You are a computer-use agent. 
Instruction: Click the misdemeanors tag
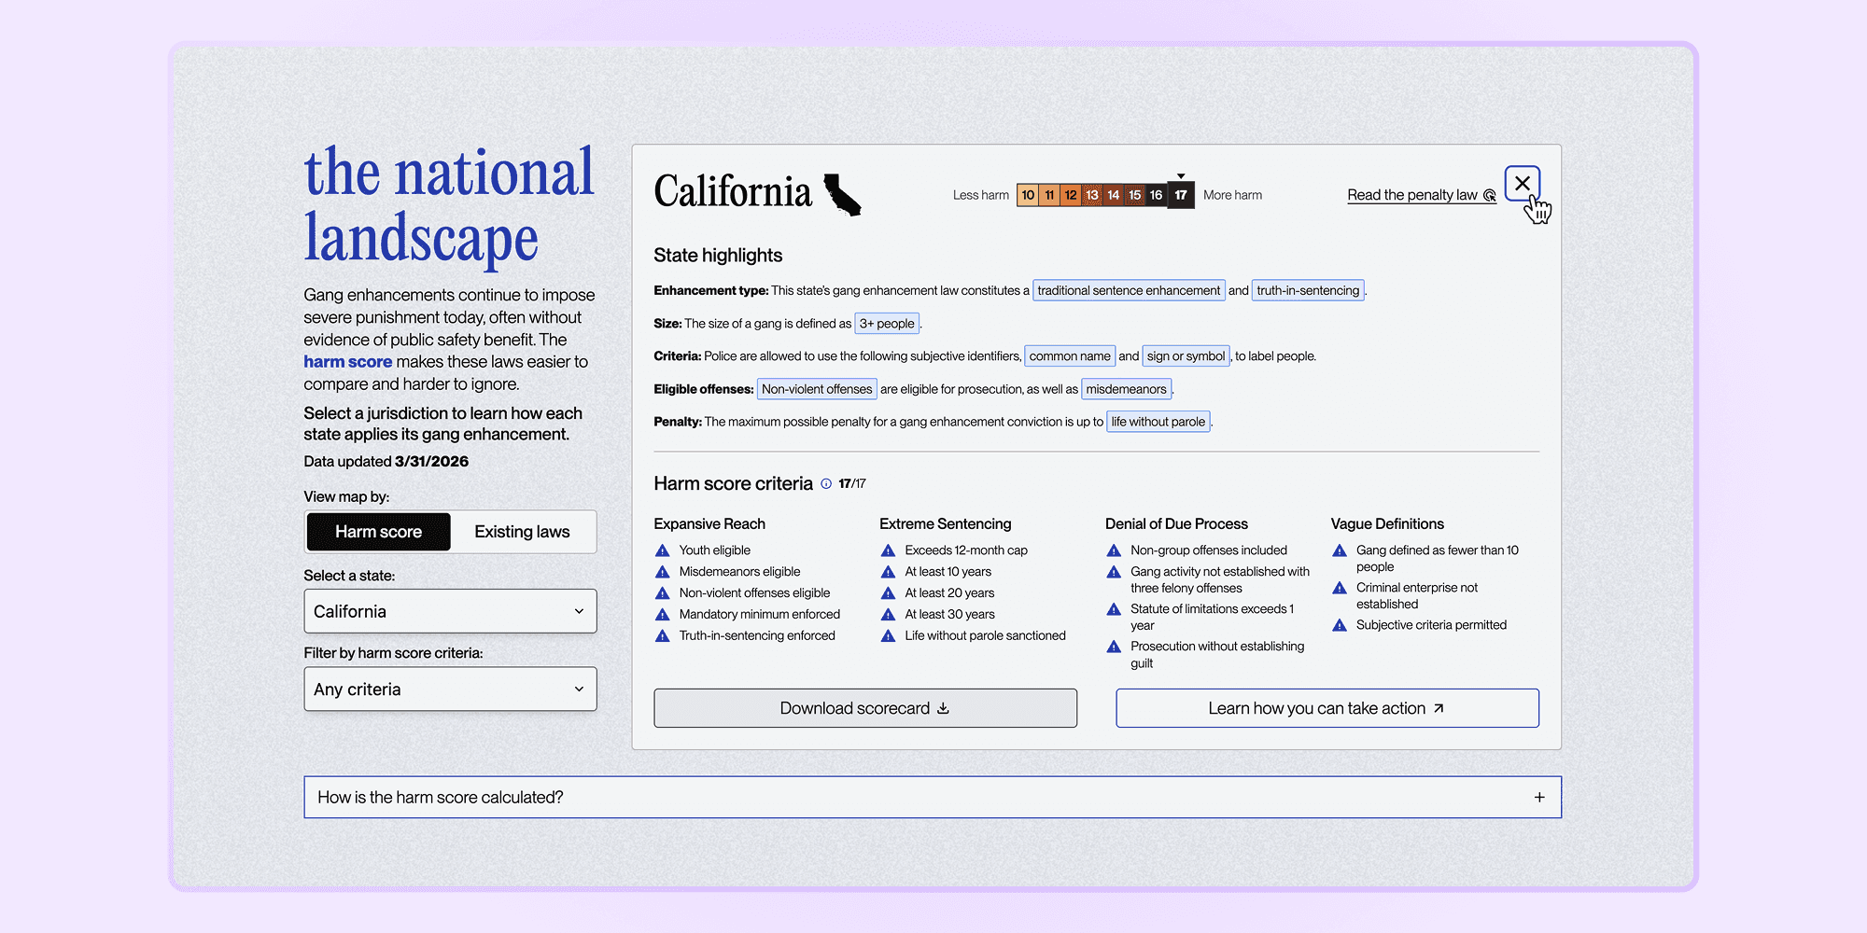pos(1126,389)
